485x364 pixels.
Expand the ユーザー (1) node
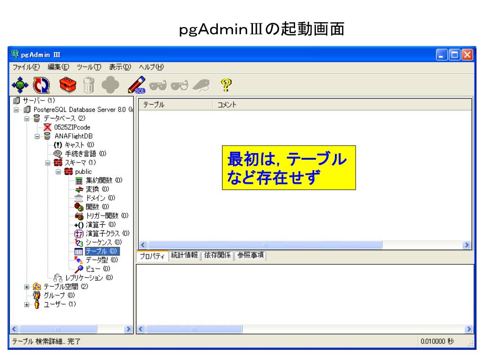coord(27,305)
